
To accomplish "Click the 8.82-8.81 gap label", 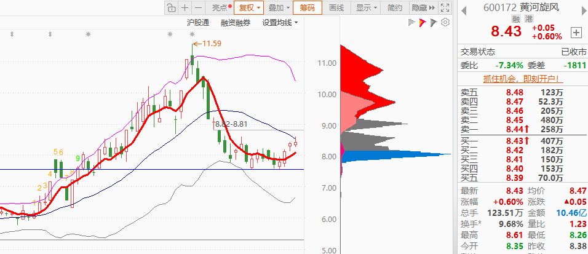I will point(231,124).
